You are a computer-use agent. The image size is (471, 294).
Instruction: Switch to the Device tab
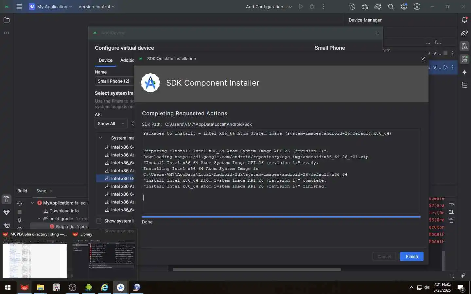click(106, 60)
